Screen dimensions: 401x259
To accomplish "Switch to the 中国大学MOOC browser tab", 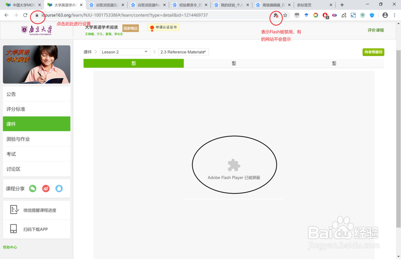I will [23, 5].
